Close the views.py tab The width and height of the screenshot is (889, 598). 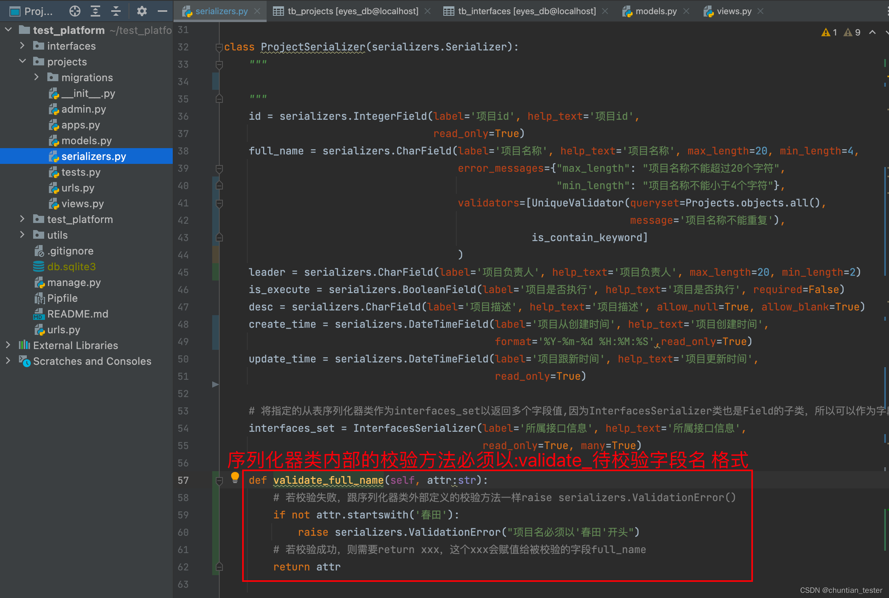(760, 11)
